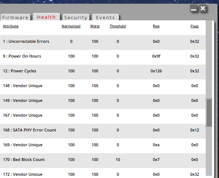
Task: Click normalized value 0 of Uncorrectable Errors
Action: tap(71, 41)
